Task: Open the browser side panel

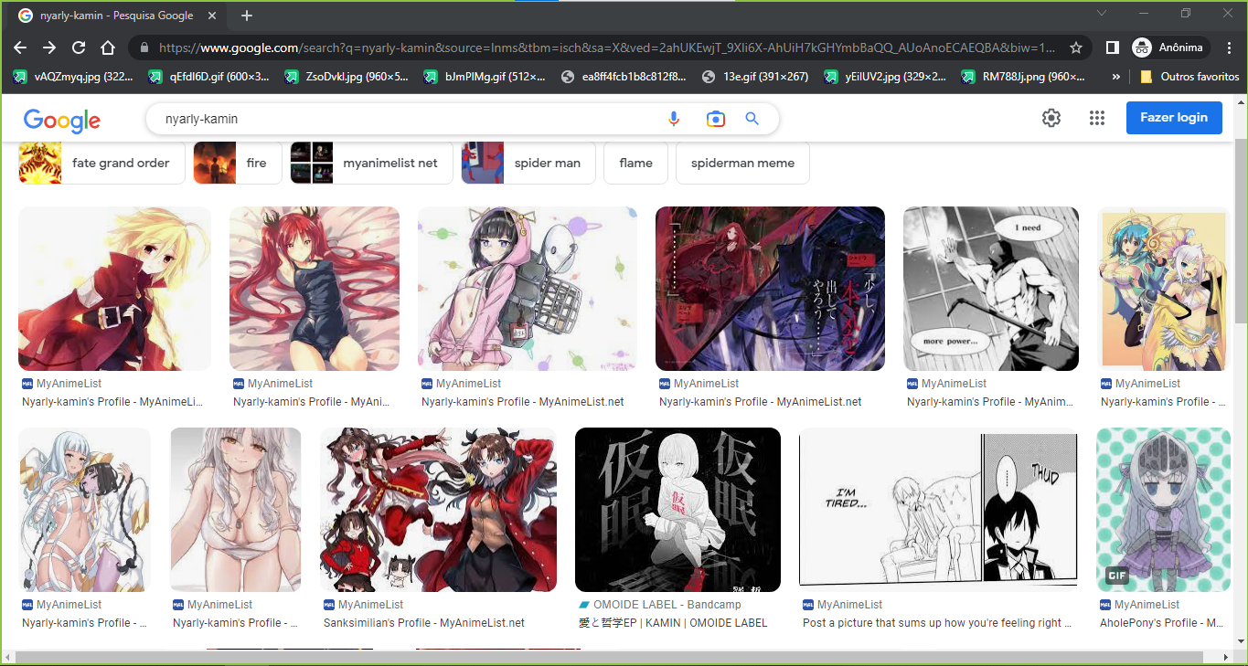Action: point(1113,48)
